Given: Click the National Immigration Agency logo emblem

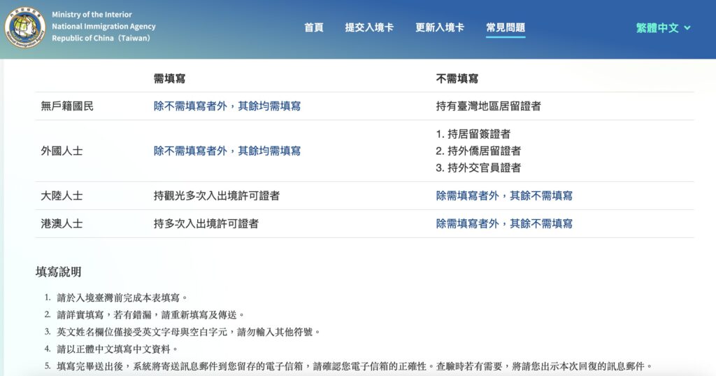Looking at the screenshot, I should point(25,27).
